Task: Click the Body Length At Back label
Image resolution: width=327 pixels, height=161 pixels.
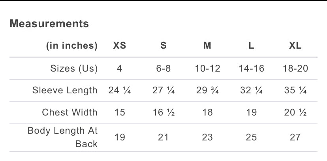Action: 62,136
